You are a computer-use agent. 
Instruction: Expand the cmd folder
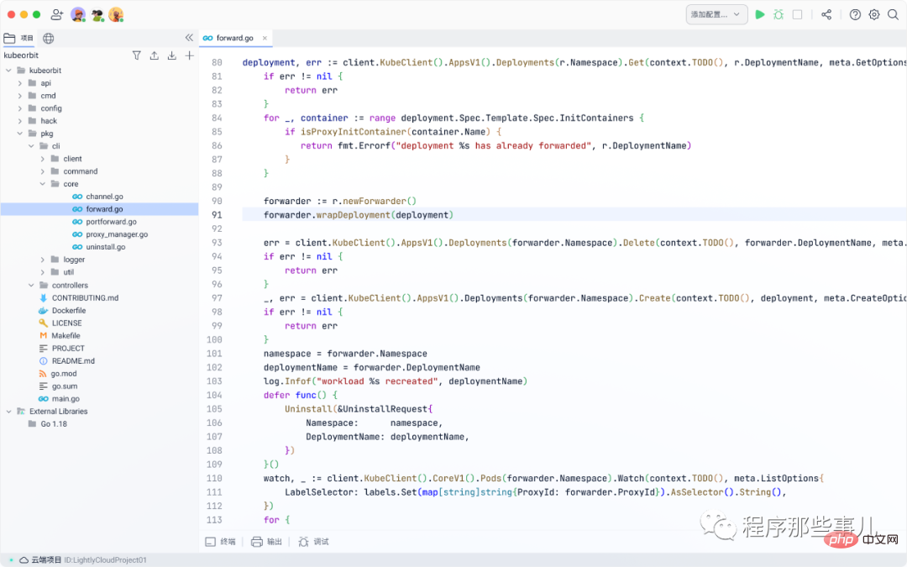19,96
